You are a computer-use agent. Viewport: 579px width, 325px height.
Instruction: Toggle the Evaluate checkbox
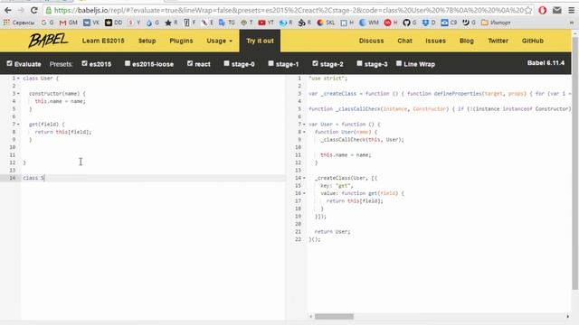(10, 63)
